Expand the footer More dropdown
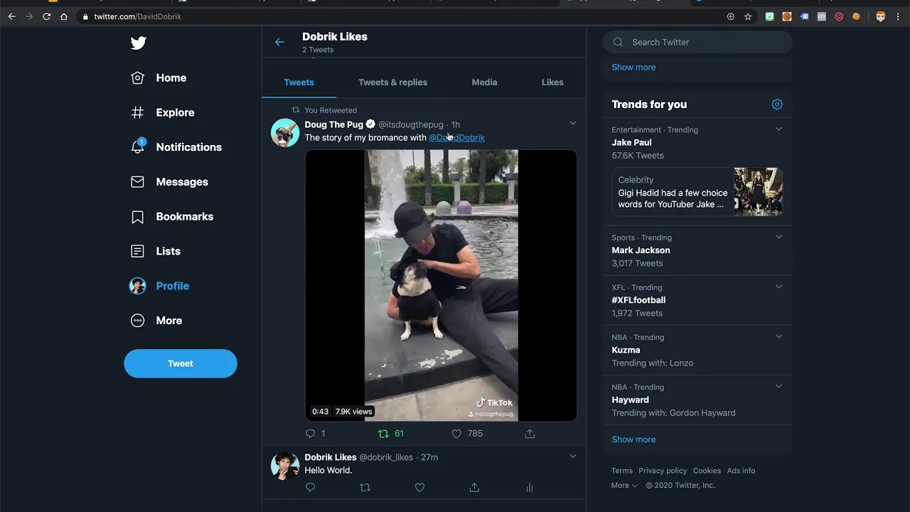The image size is (910, 512). [624, 486]
